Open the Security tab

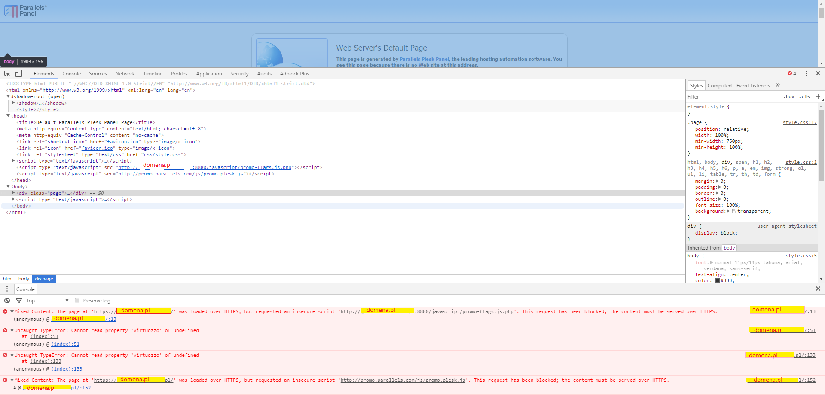pos(239,74)
